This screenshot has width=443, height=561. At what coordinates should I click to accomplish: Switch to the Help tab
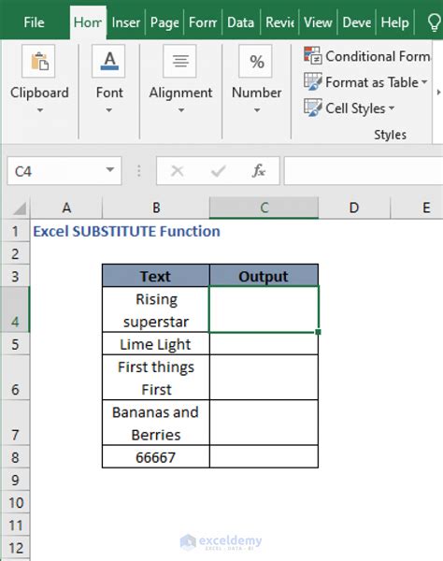(394, 22)
